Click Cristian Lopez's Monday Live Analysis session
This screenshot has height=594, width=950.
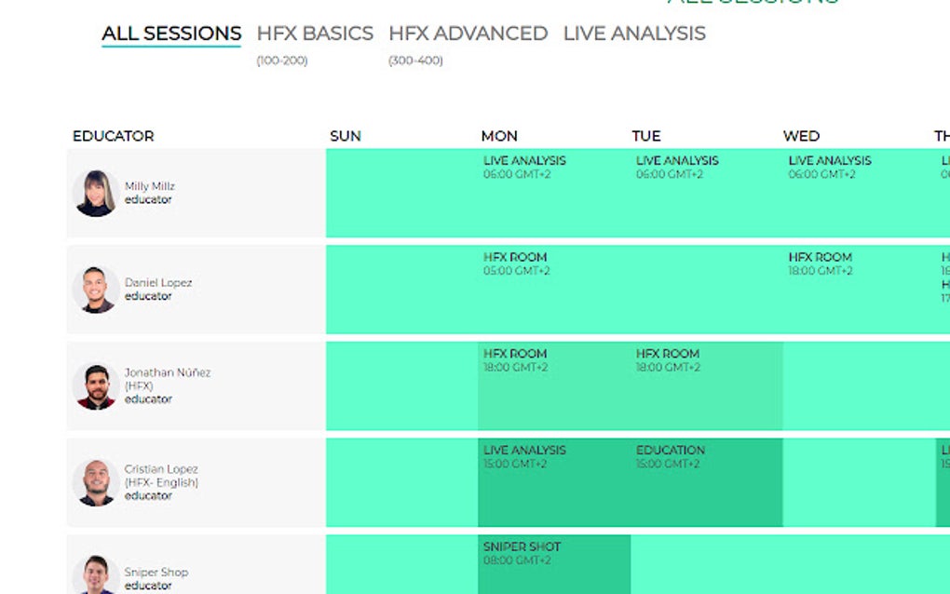(524, 456)
